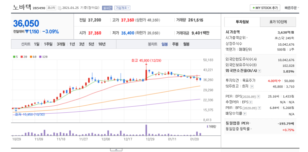Click the 코스닥 market badge

click(51, 8)
